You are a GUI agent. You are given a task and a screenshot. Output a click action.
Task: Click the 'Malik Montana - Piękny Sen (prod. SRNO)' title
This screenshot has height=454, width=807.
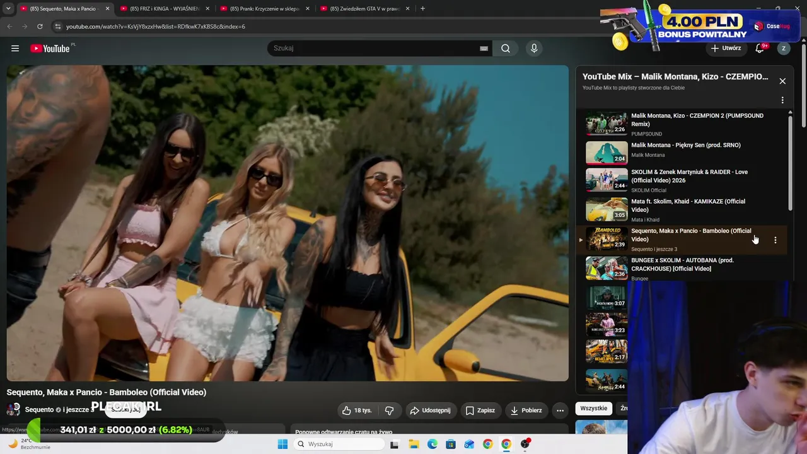click(686, 145)
